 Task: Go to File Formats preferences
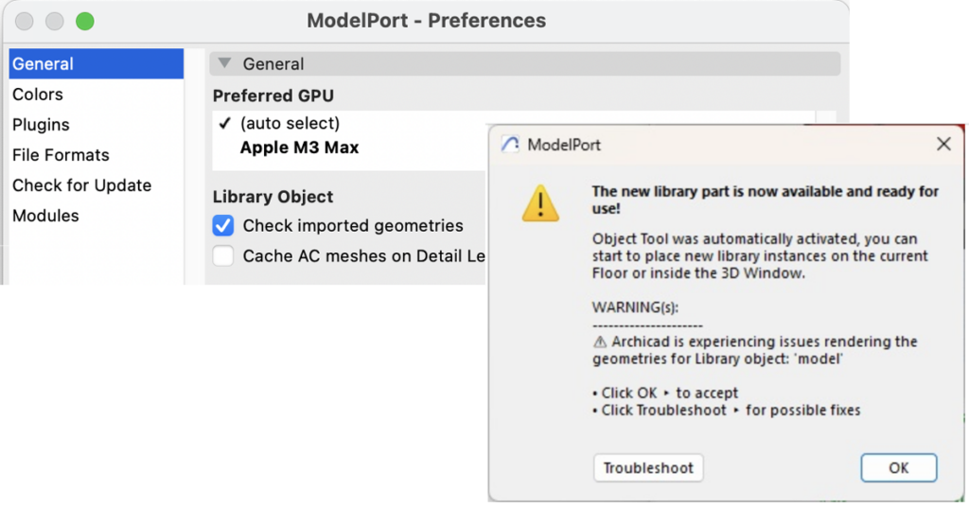point(61,155)
